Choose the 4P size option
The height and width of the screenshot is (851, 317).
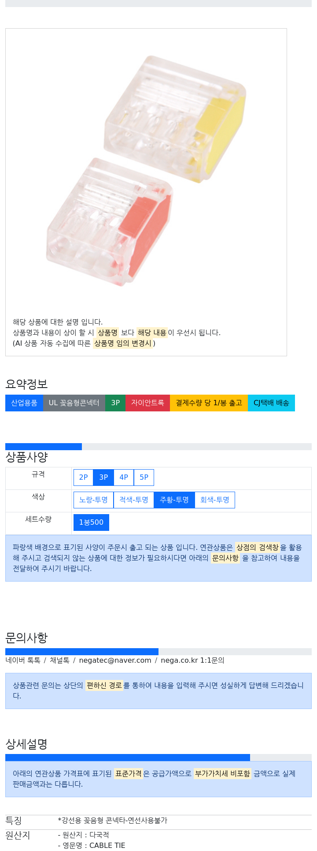[x=124, y=478]
